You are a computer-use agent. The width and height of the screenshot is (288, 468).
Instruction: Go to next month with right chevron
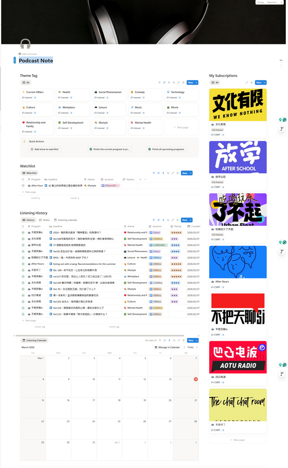(x=197, y=347)
